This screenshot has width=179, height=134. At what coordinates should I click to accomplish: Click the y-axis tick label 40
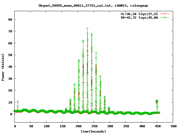pyautogui.click(x=10, y=67)
